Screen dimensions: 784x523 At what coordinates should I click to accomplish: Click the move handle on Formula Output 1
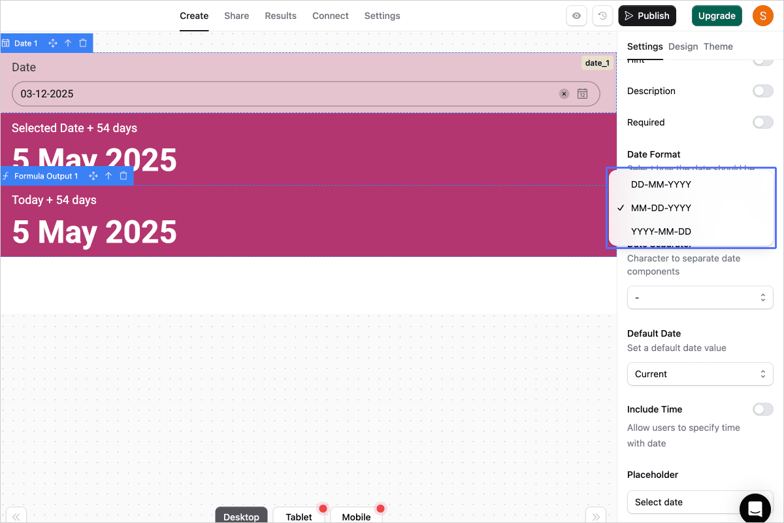pos(93,176)
